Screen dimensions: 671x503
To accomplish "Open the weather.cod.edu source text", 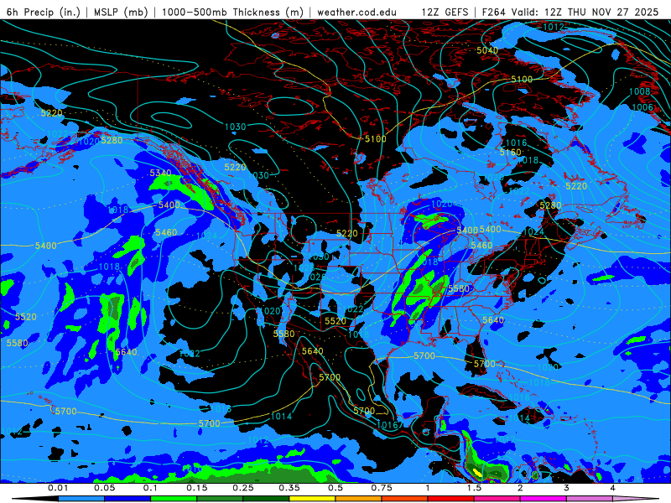I will coord(357,12).
